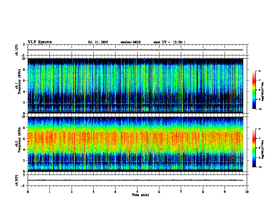Click the "4" kHz tick label on the ch.2 axis
278x215 pixels.
click(25, 150)
